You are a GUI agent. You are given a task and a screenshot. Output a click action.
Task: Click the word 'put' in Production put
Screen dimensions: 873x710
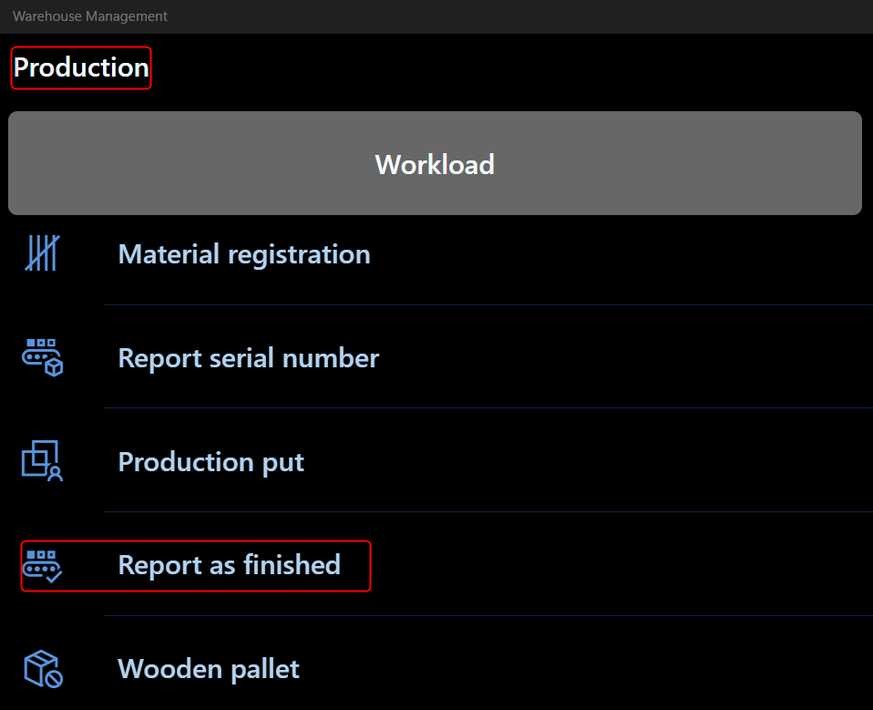pos(282,463)
